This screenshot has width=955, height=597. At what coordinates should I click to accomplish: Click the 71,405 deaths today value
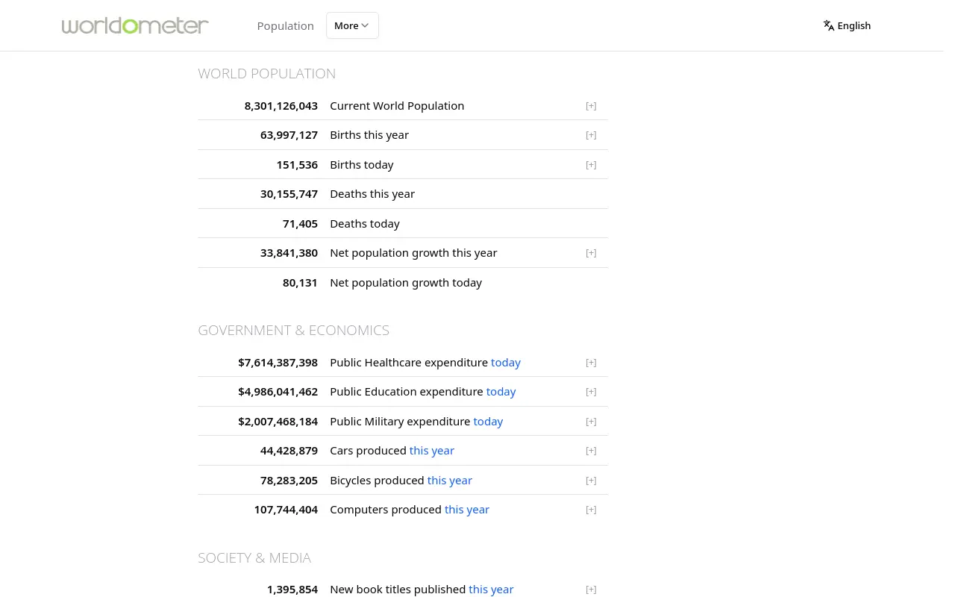click(300, 224)
